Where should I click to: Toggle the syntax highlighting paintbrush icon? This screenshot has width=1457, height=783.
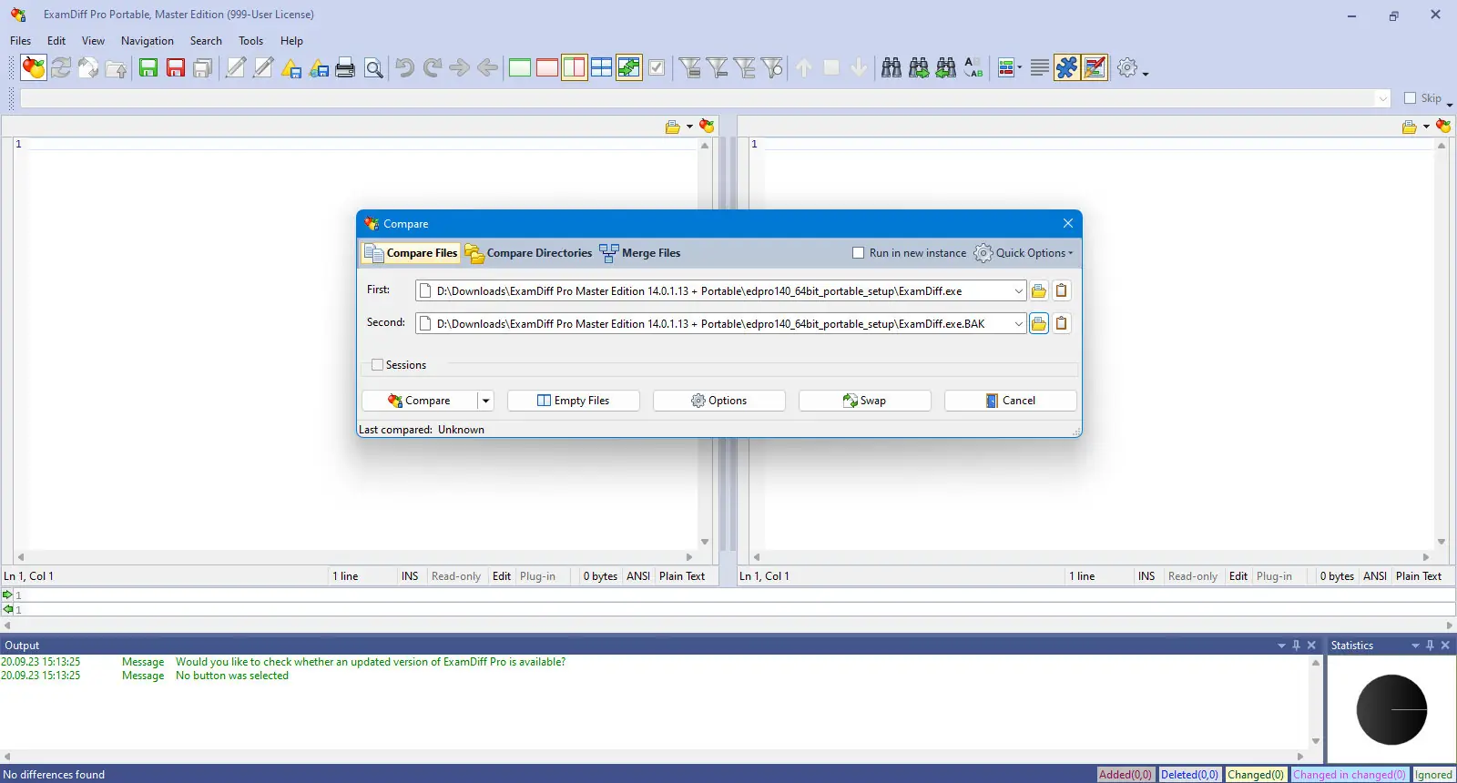(1095, 67)
